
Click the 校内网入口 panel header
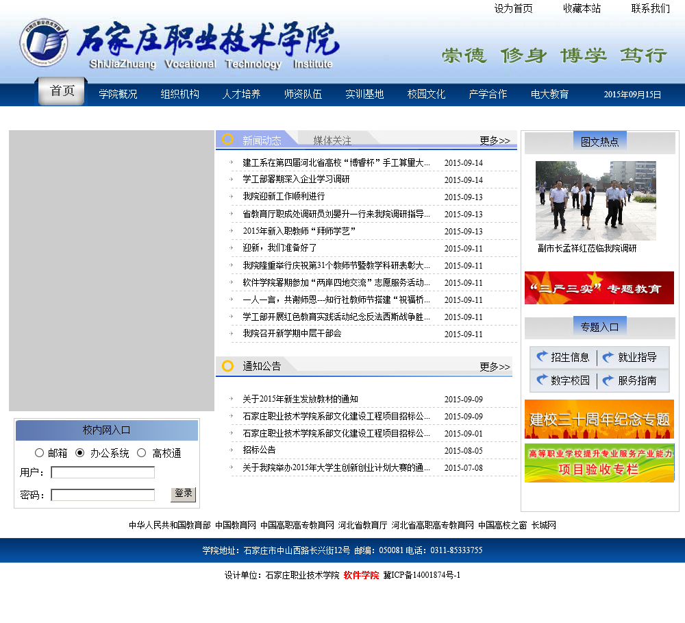pos(107,430)
